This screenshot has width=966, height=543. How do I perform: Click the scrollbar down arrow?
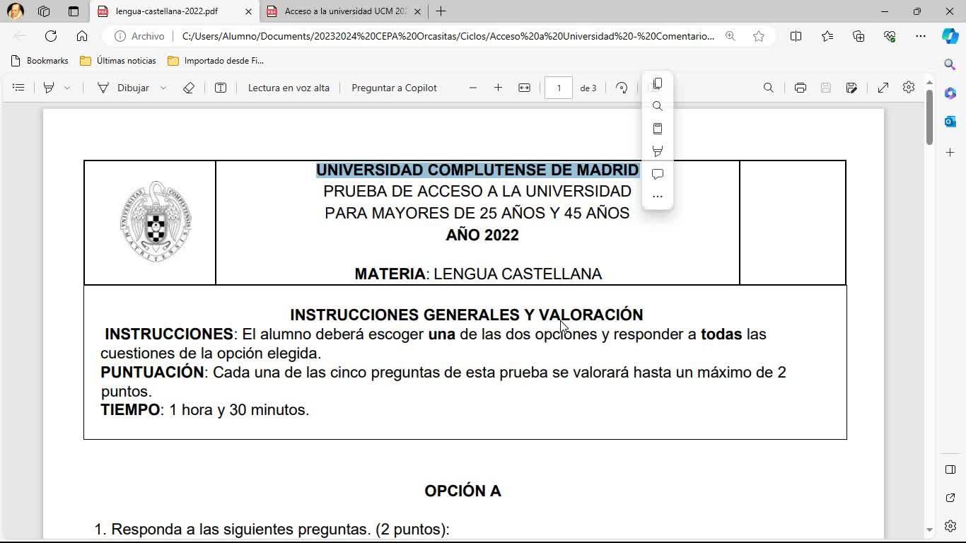pos(929,530)
